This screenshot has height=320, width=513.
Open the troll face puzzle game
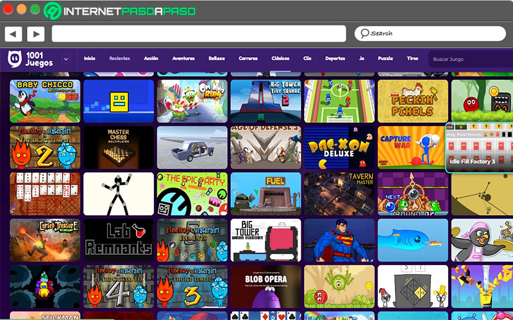pyautogui.click(x=413, y=287)
